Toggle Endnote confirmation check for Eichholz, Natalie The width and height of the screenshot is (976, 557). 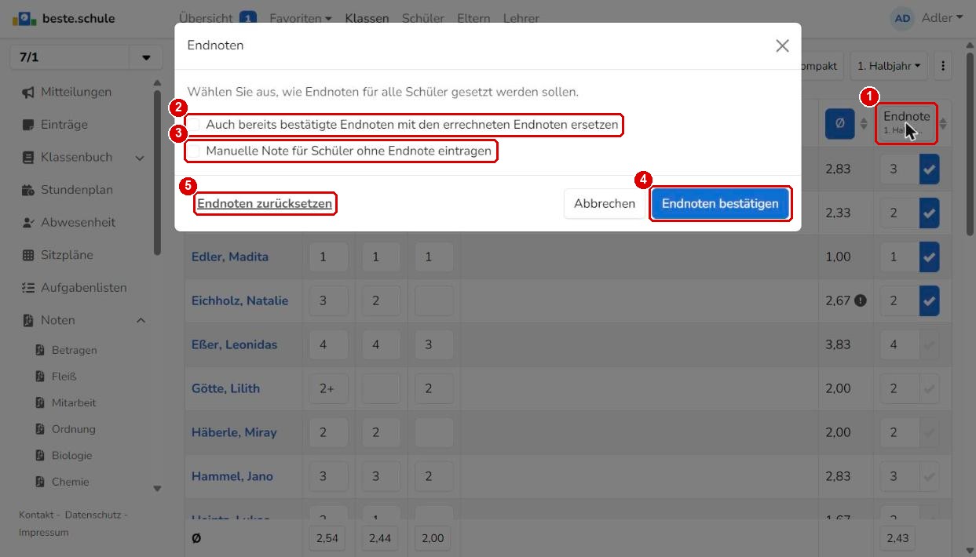pyautogui.click(x=929, y=300)
